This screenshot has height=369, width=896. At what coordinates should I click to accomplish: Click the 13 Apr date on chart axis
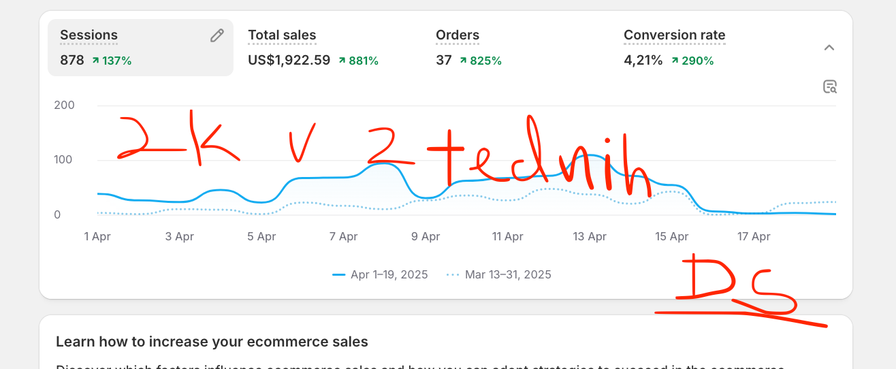[590, 237]
